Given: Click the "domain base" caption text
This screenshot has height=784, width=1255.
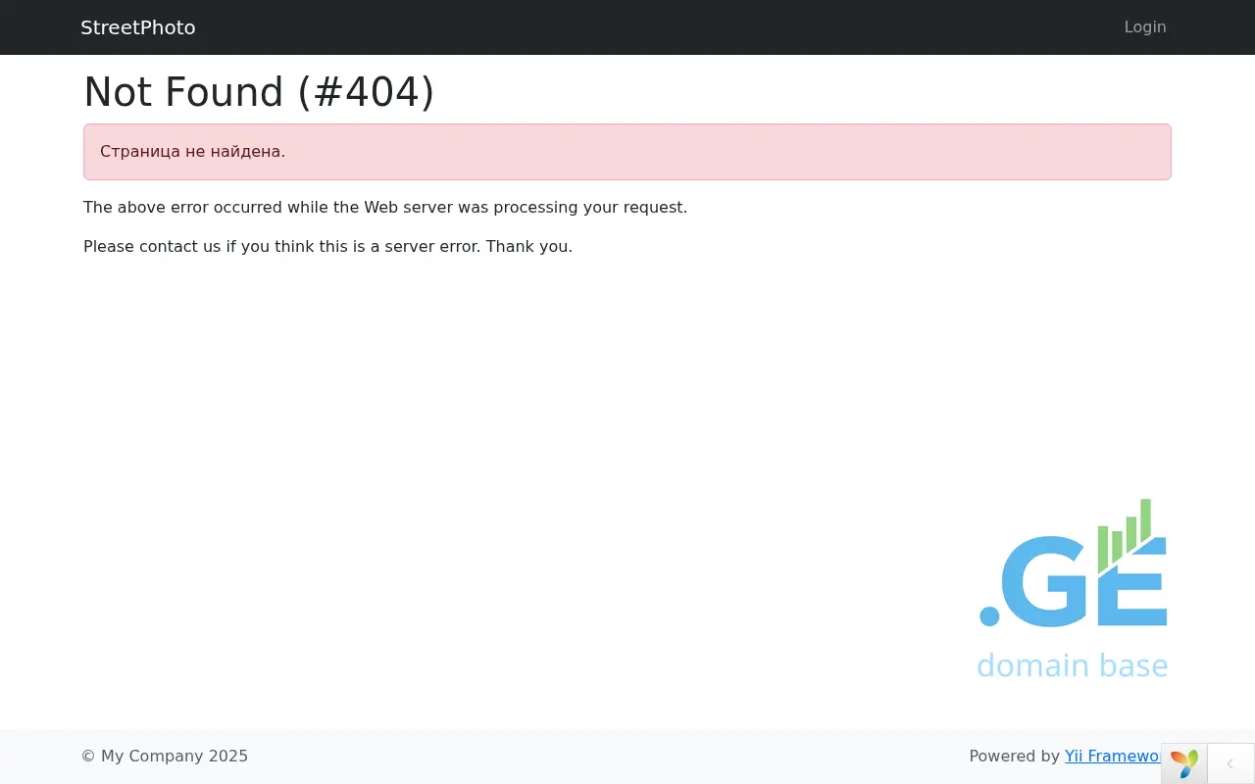Looking at the screenshot, I should click(1072, 665).
